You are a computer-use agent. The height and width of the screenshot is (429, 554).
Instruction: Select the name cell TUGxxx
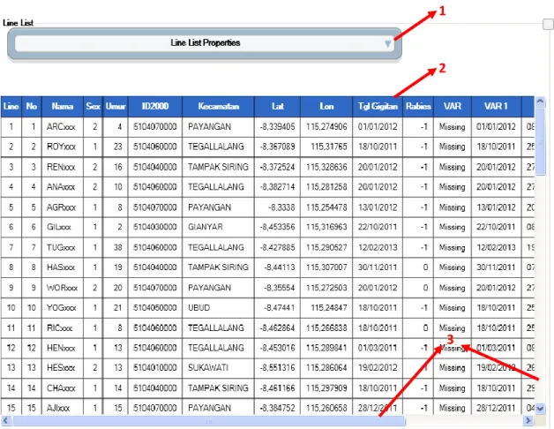pos(63,247)
